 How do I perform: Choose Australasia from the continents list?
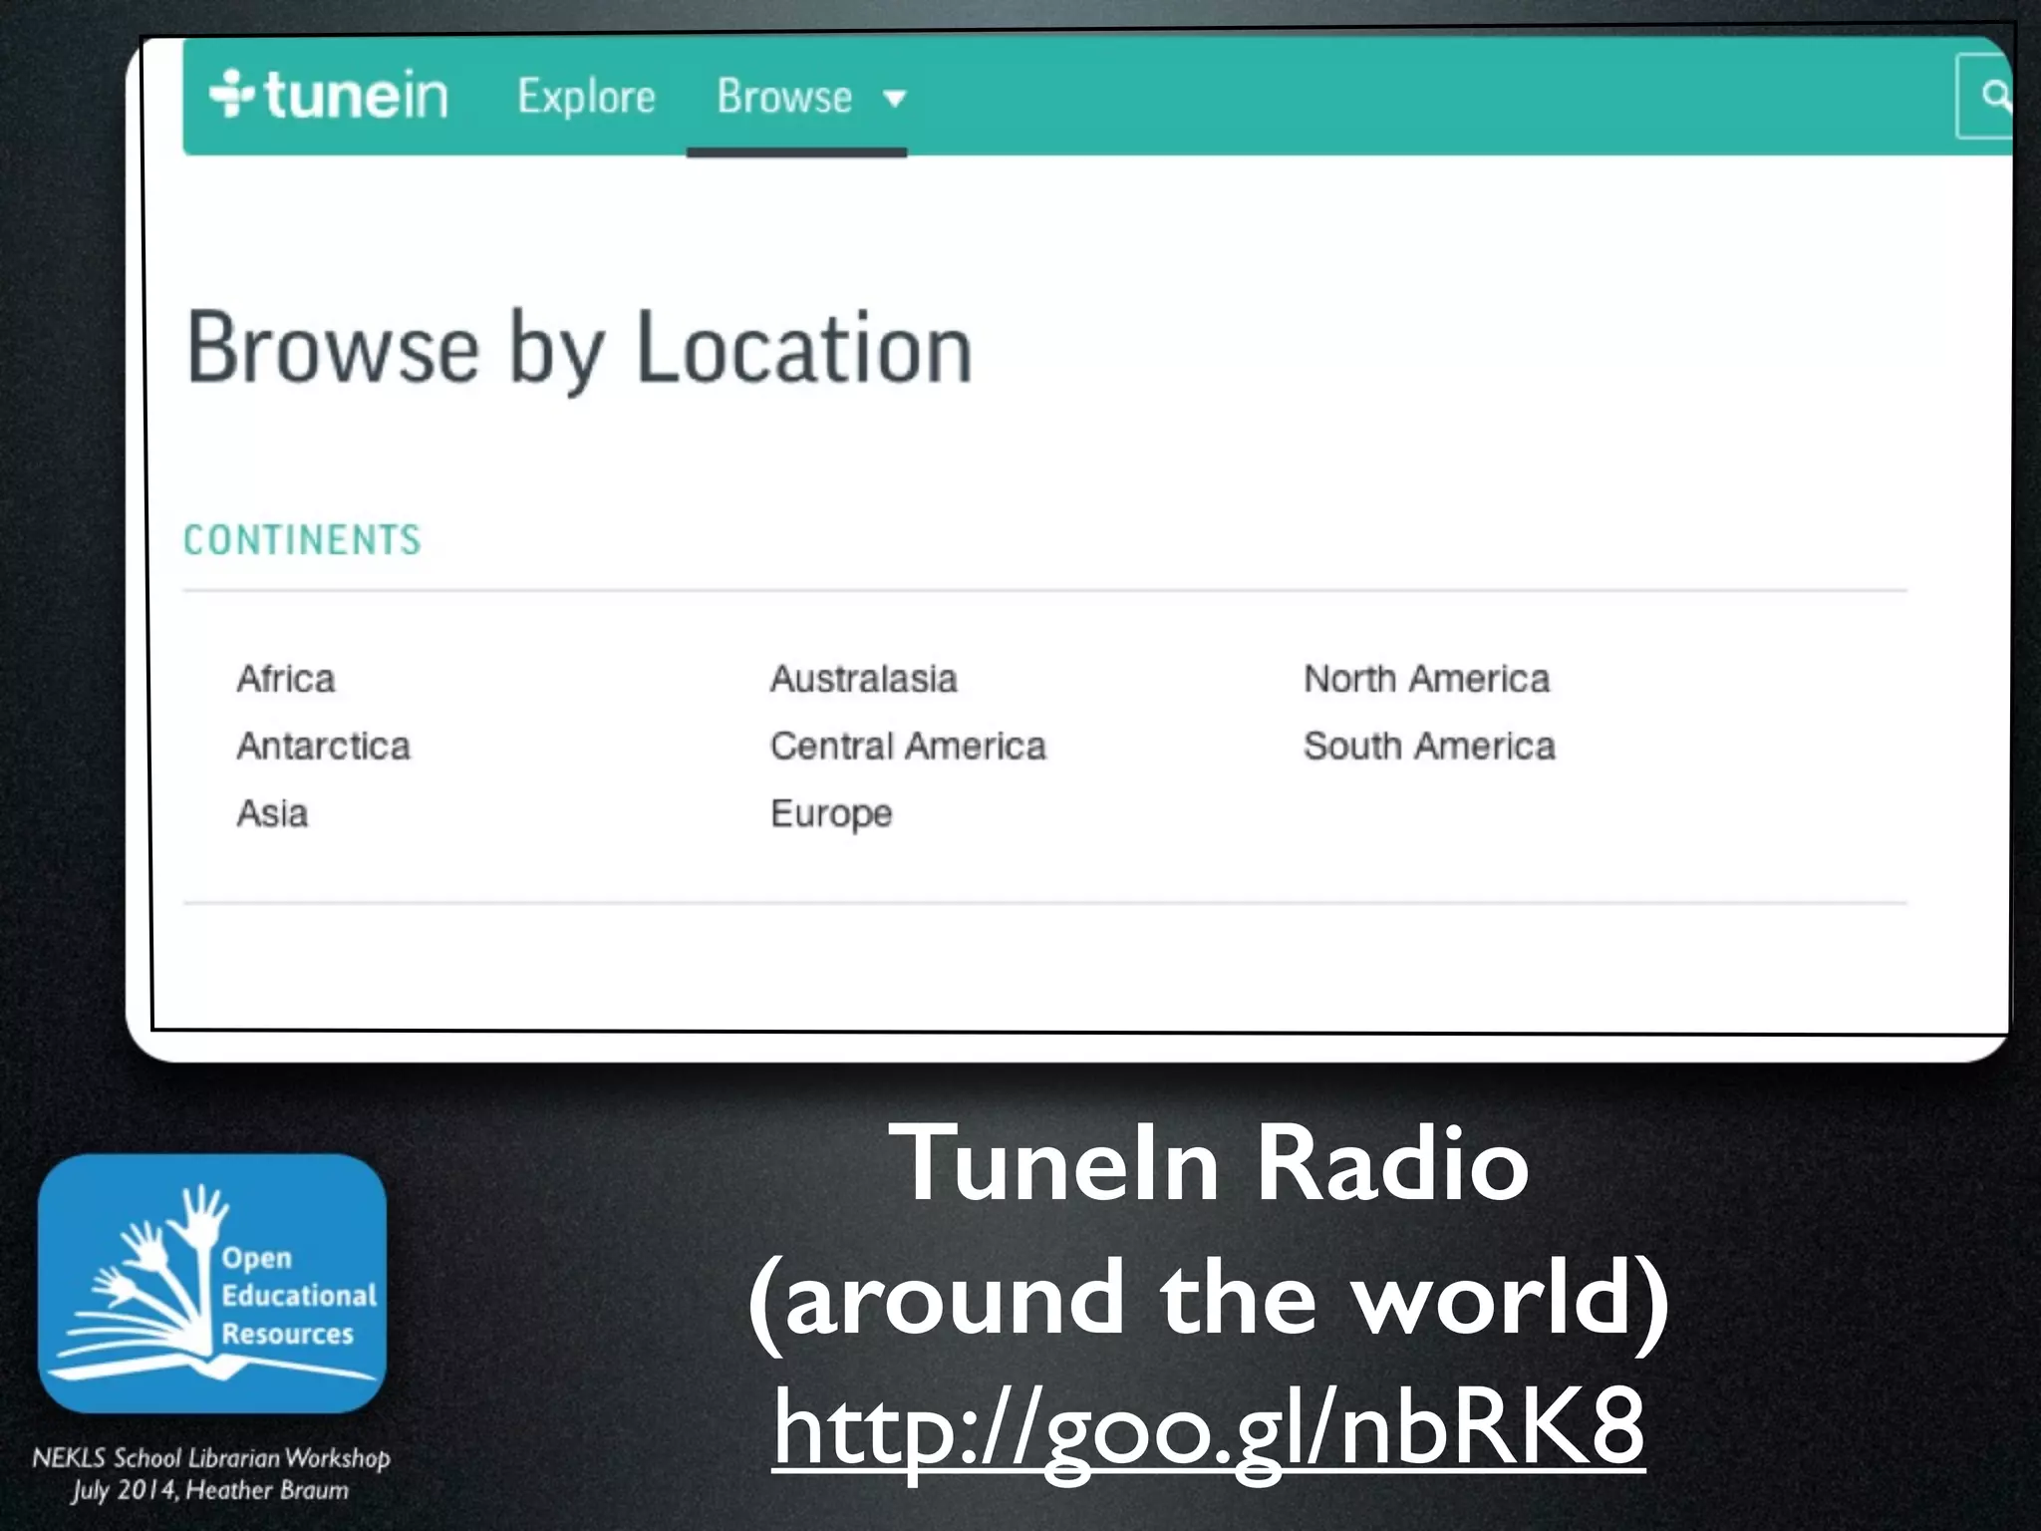[864, 679]
